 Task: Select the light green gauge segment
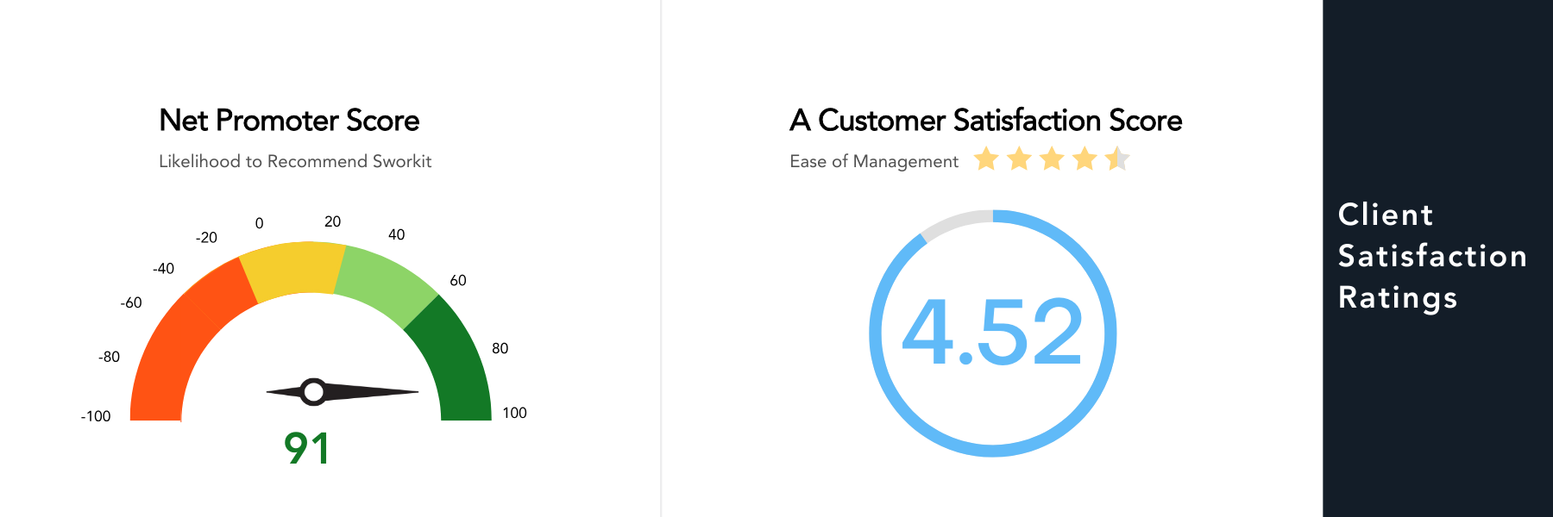[387, 284]
